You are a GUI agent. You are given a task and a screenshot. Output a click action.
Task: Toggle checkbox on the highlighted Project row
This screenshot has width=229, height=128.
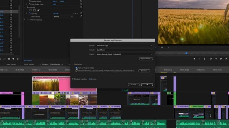[11, 11]
